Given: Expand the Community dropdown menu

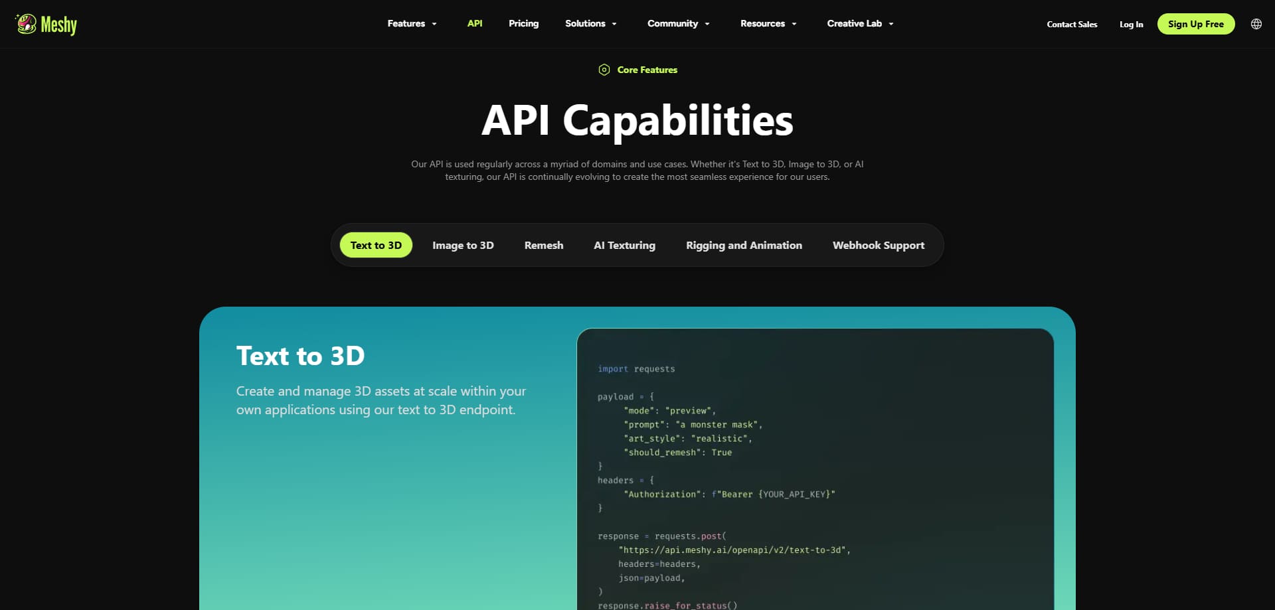Looking at the screenshot, I should [679, 24].
